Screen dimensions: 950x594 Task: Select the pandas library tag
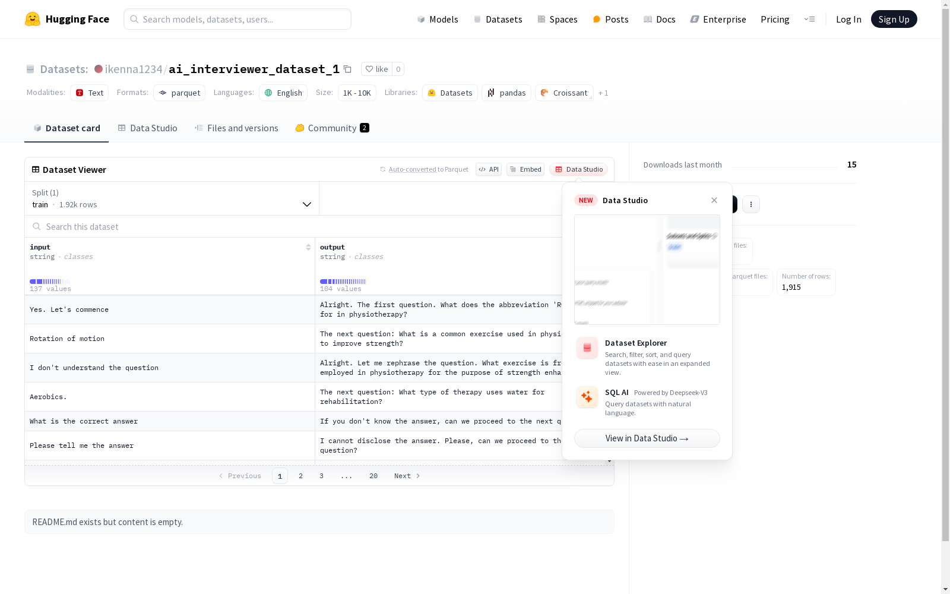click(x=506, y=93)
